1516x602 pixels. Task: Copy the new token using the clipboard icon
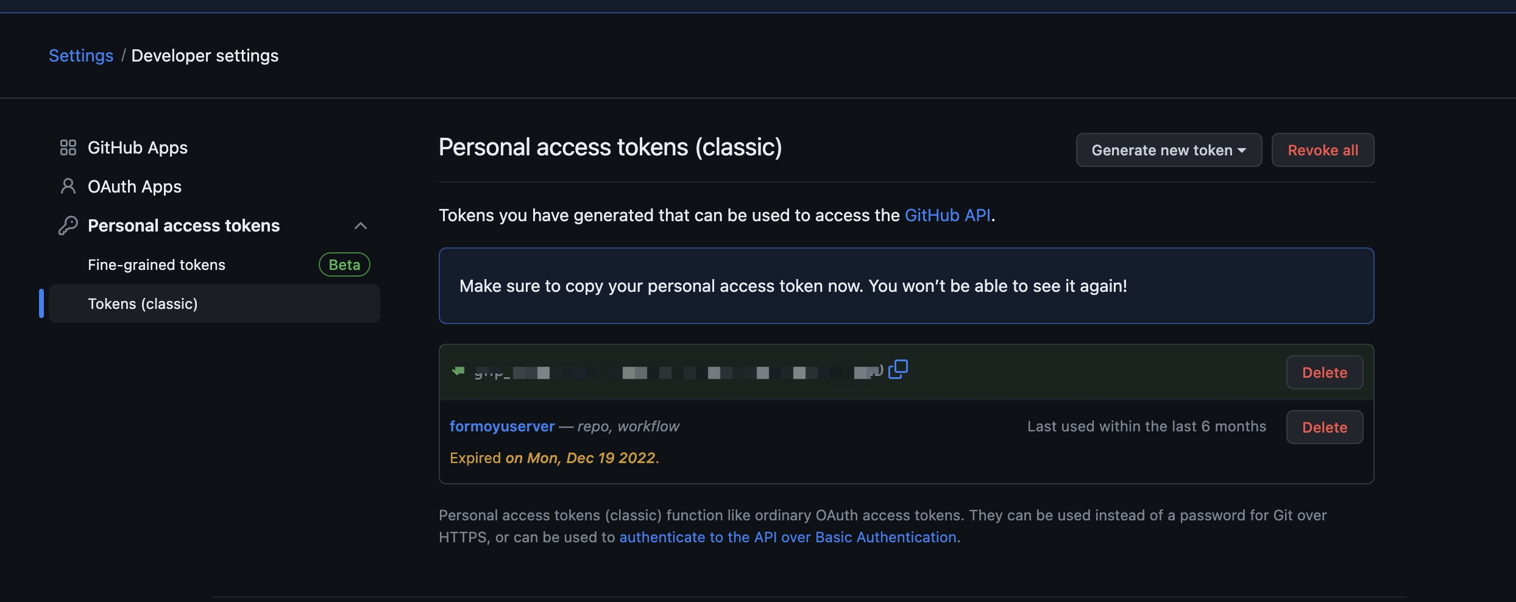898,369
